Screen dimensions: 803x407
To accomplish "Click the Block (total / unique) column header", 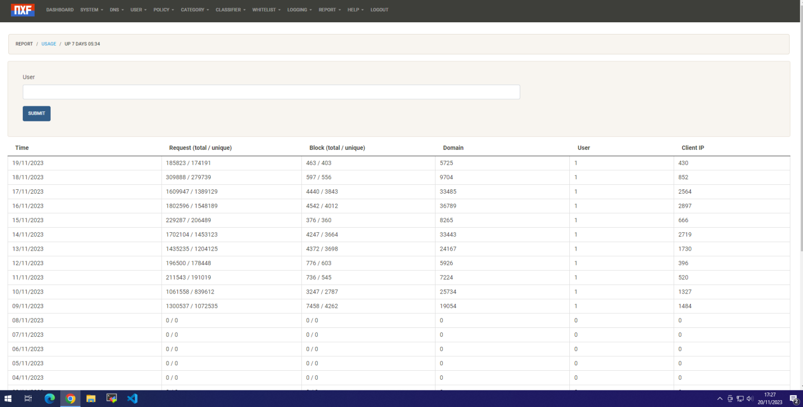I will (x=337, y=148).
